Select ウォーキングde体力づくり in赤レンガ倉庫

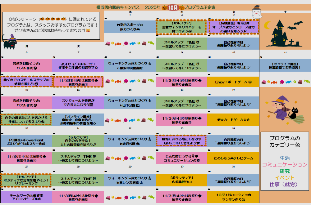point(130,180)
